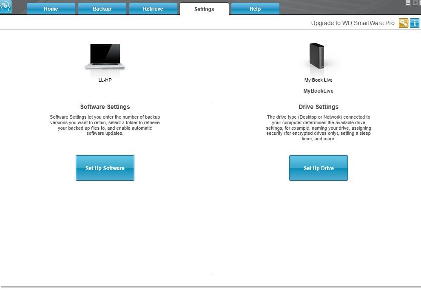
Task: Open the upgrade key icon
Action: click(403, 23)
